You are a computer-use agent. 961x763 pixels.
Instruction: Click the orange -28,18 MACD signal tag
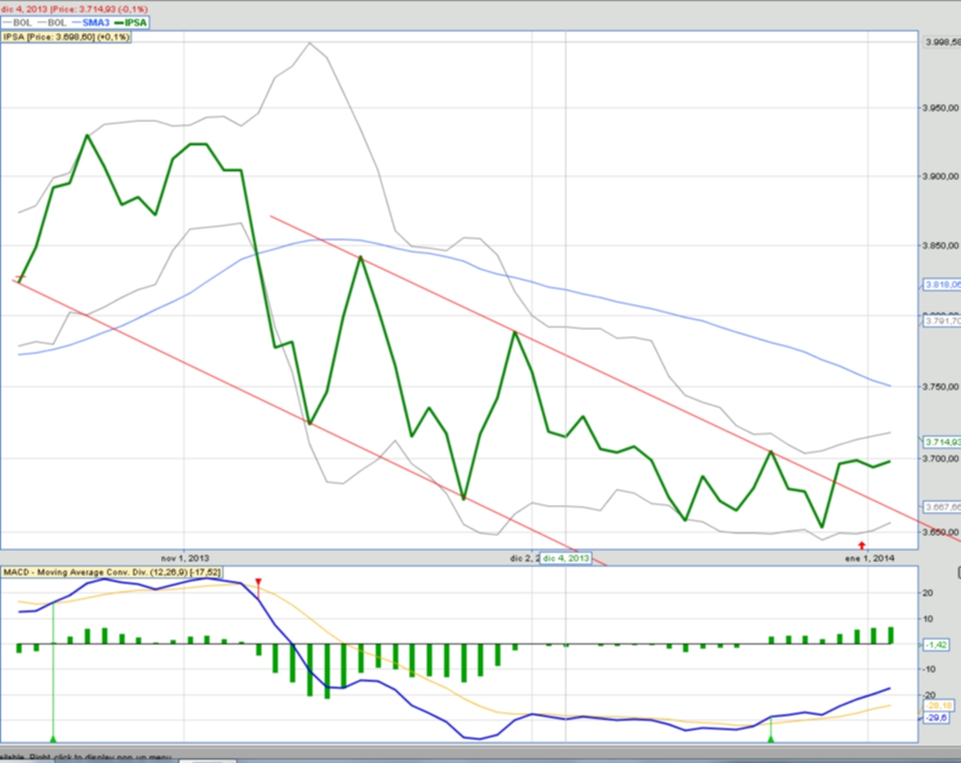pyautogui.click(x=938, y=705)
